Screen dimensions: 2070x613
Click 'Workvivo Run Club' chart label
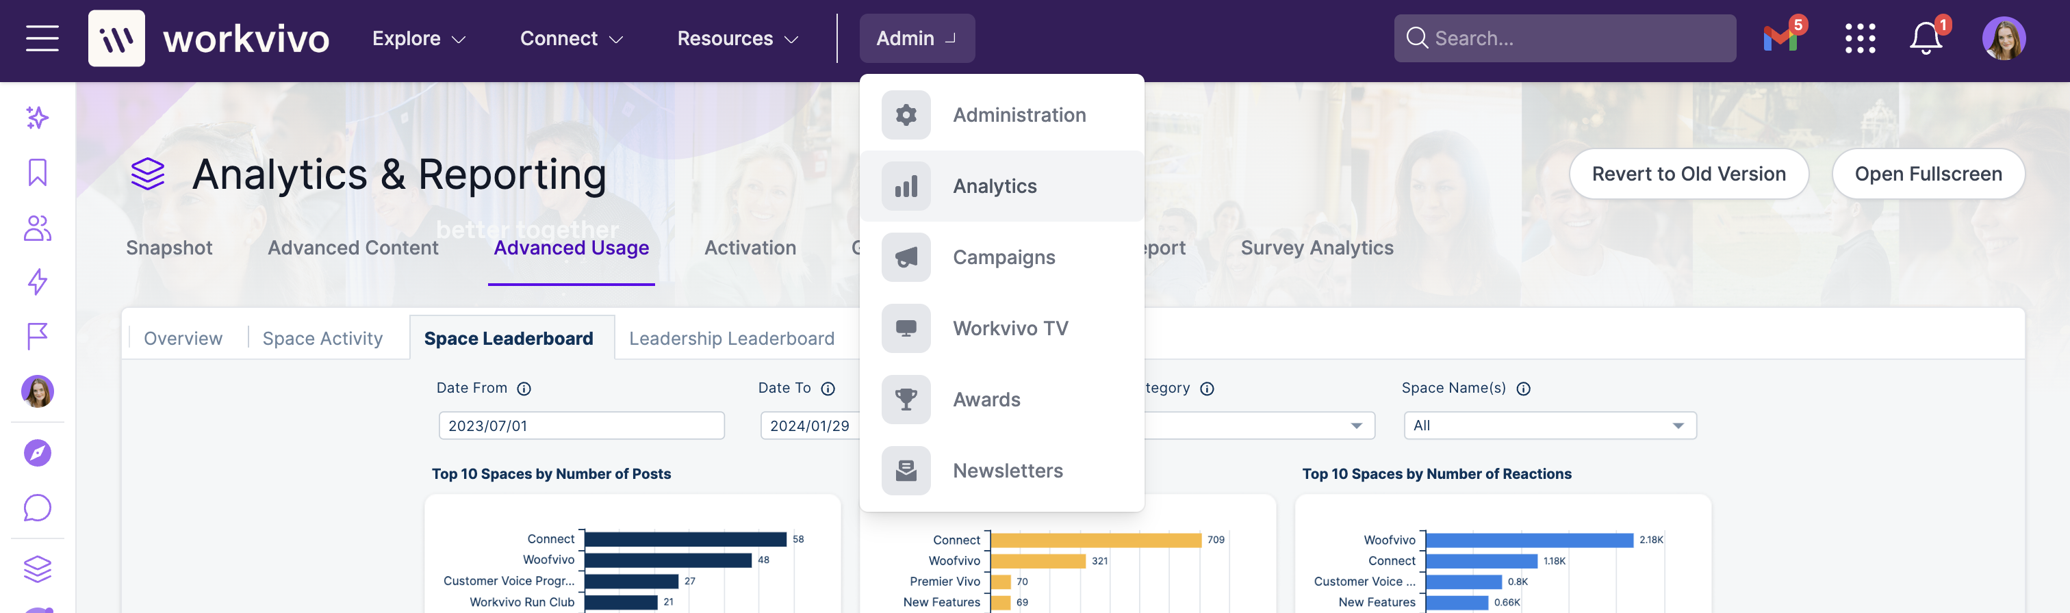(522, 602)
